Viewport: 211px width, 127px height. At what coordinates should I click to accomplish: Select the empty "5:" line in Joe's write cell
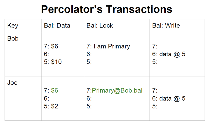(155, 106)
